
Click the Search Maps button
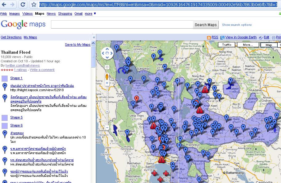[x=206, y=25]
